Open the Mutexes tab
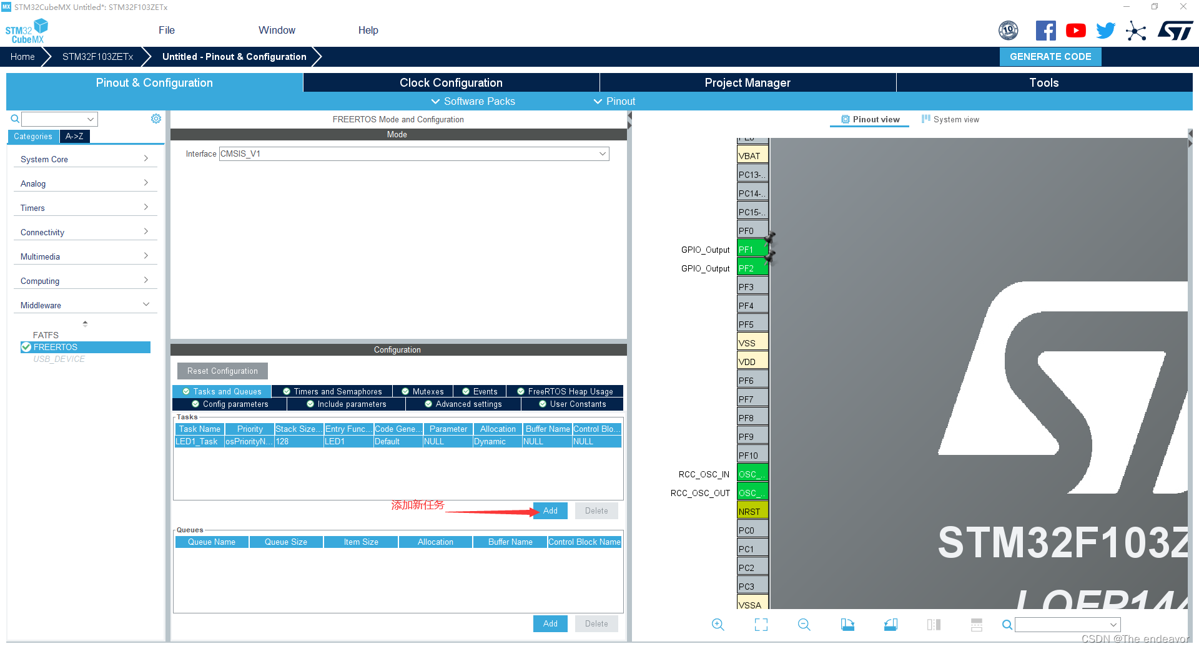This screenshot has width=1199, height=649. click(x=423, y=391)
